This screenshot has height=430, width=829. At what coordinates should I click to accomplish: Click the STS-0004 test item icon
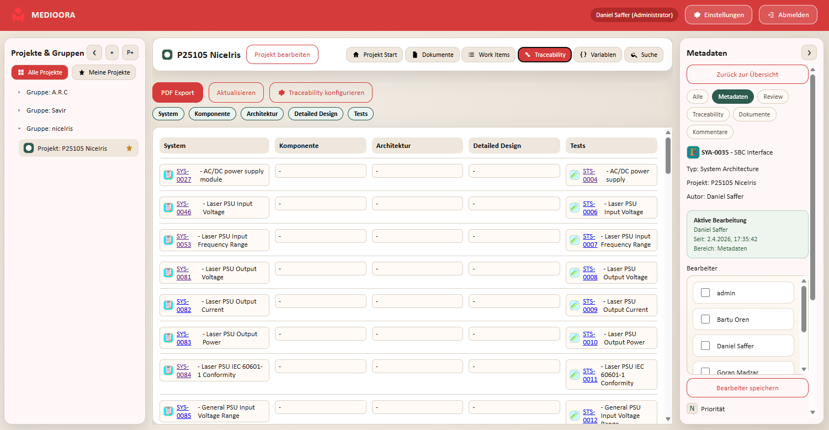[575, 175]
